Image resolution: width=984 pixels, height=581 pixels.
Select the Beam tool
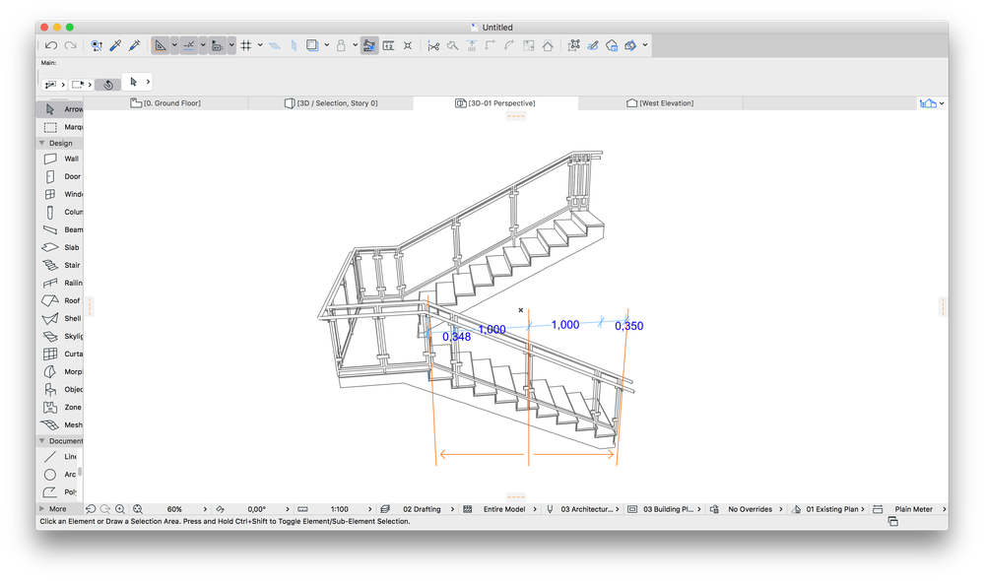(60, 229)
